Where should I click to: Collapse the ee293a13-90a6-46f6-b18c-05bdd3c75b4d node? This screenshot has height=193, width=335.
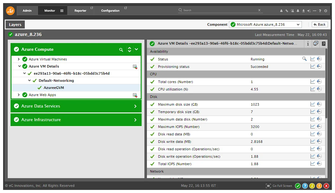(x=24, y=73)
